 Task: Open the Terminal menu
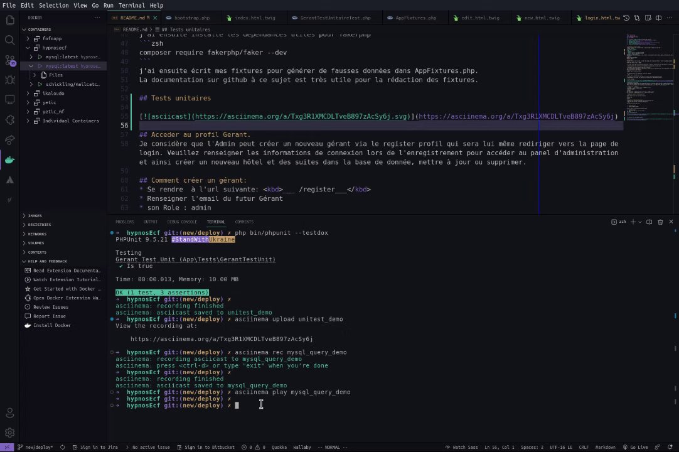click(x=132, y=5)
